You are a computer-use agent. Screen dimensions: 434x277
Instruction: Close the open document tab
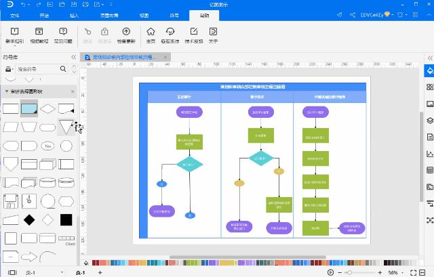(x=165, y=57)
